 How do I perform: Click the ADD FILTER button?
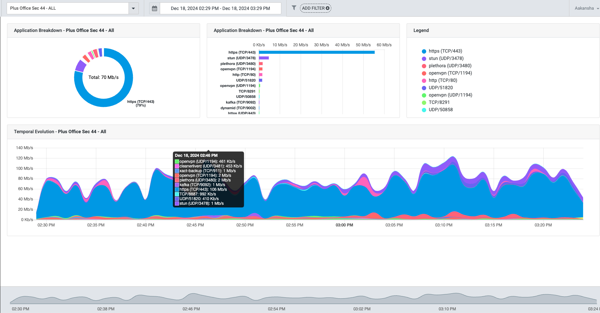315,8
